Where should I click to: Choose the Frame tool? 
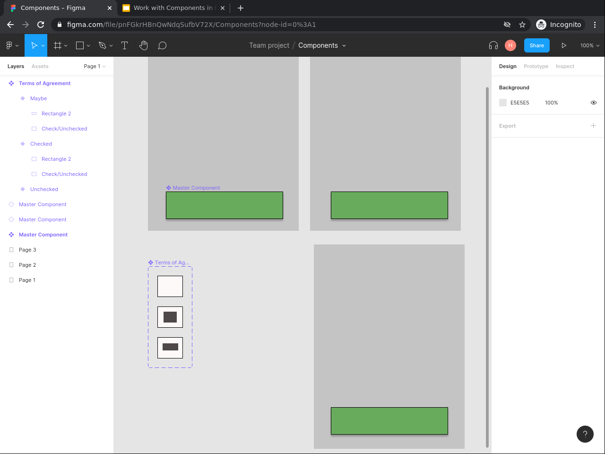58,45
